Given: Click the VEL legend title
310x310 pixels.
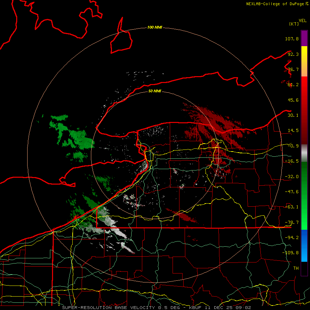Looking at the screenshot, I should (302, 21).
